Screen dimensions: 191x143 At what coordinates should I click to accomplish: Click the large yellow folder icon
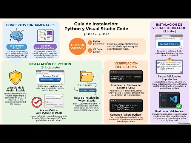87,76
